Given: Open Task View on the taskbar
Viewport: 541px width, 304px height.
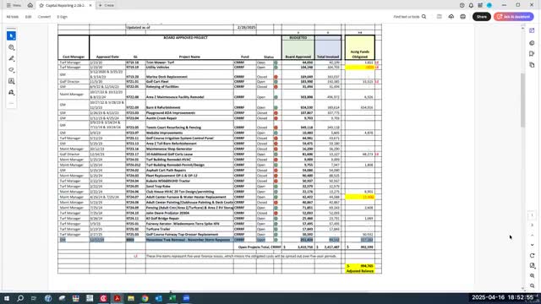Looking at the screenshot, I should click(34, 298).
